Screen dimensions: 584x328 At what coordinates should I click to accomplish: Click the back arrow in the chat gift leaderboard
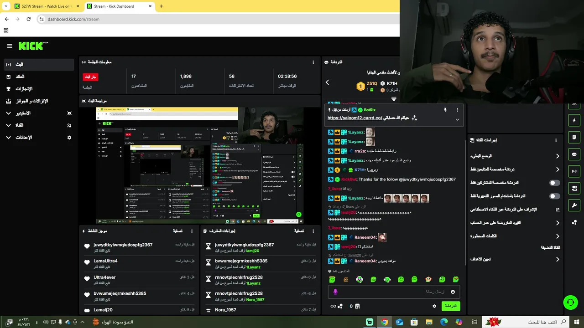pos(327,82)
